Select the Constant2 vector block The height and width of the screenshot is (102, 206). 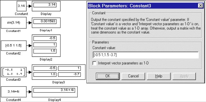(x=14, y=46)
